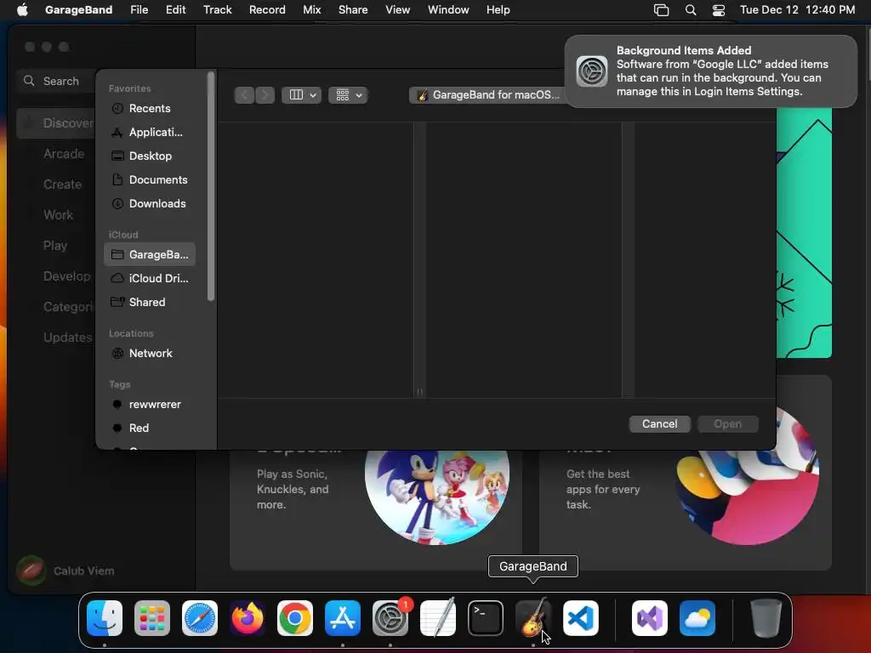
Task: Open the Share menu
Action: (353, 10)
